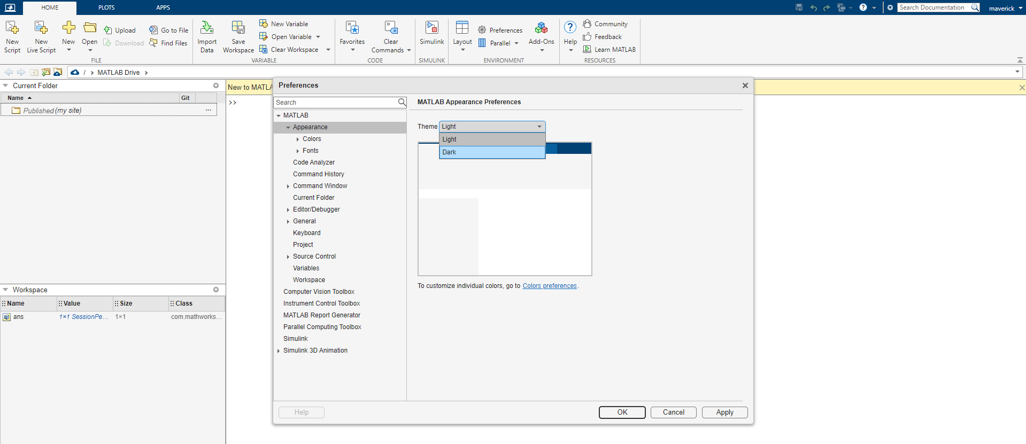This screenshot has width=1026, height=444.
Task: Select the ans variable in Workspace
Action: 112,317
